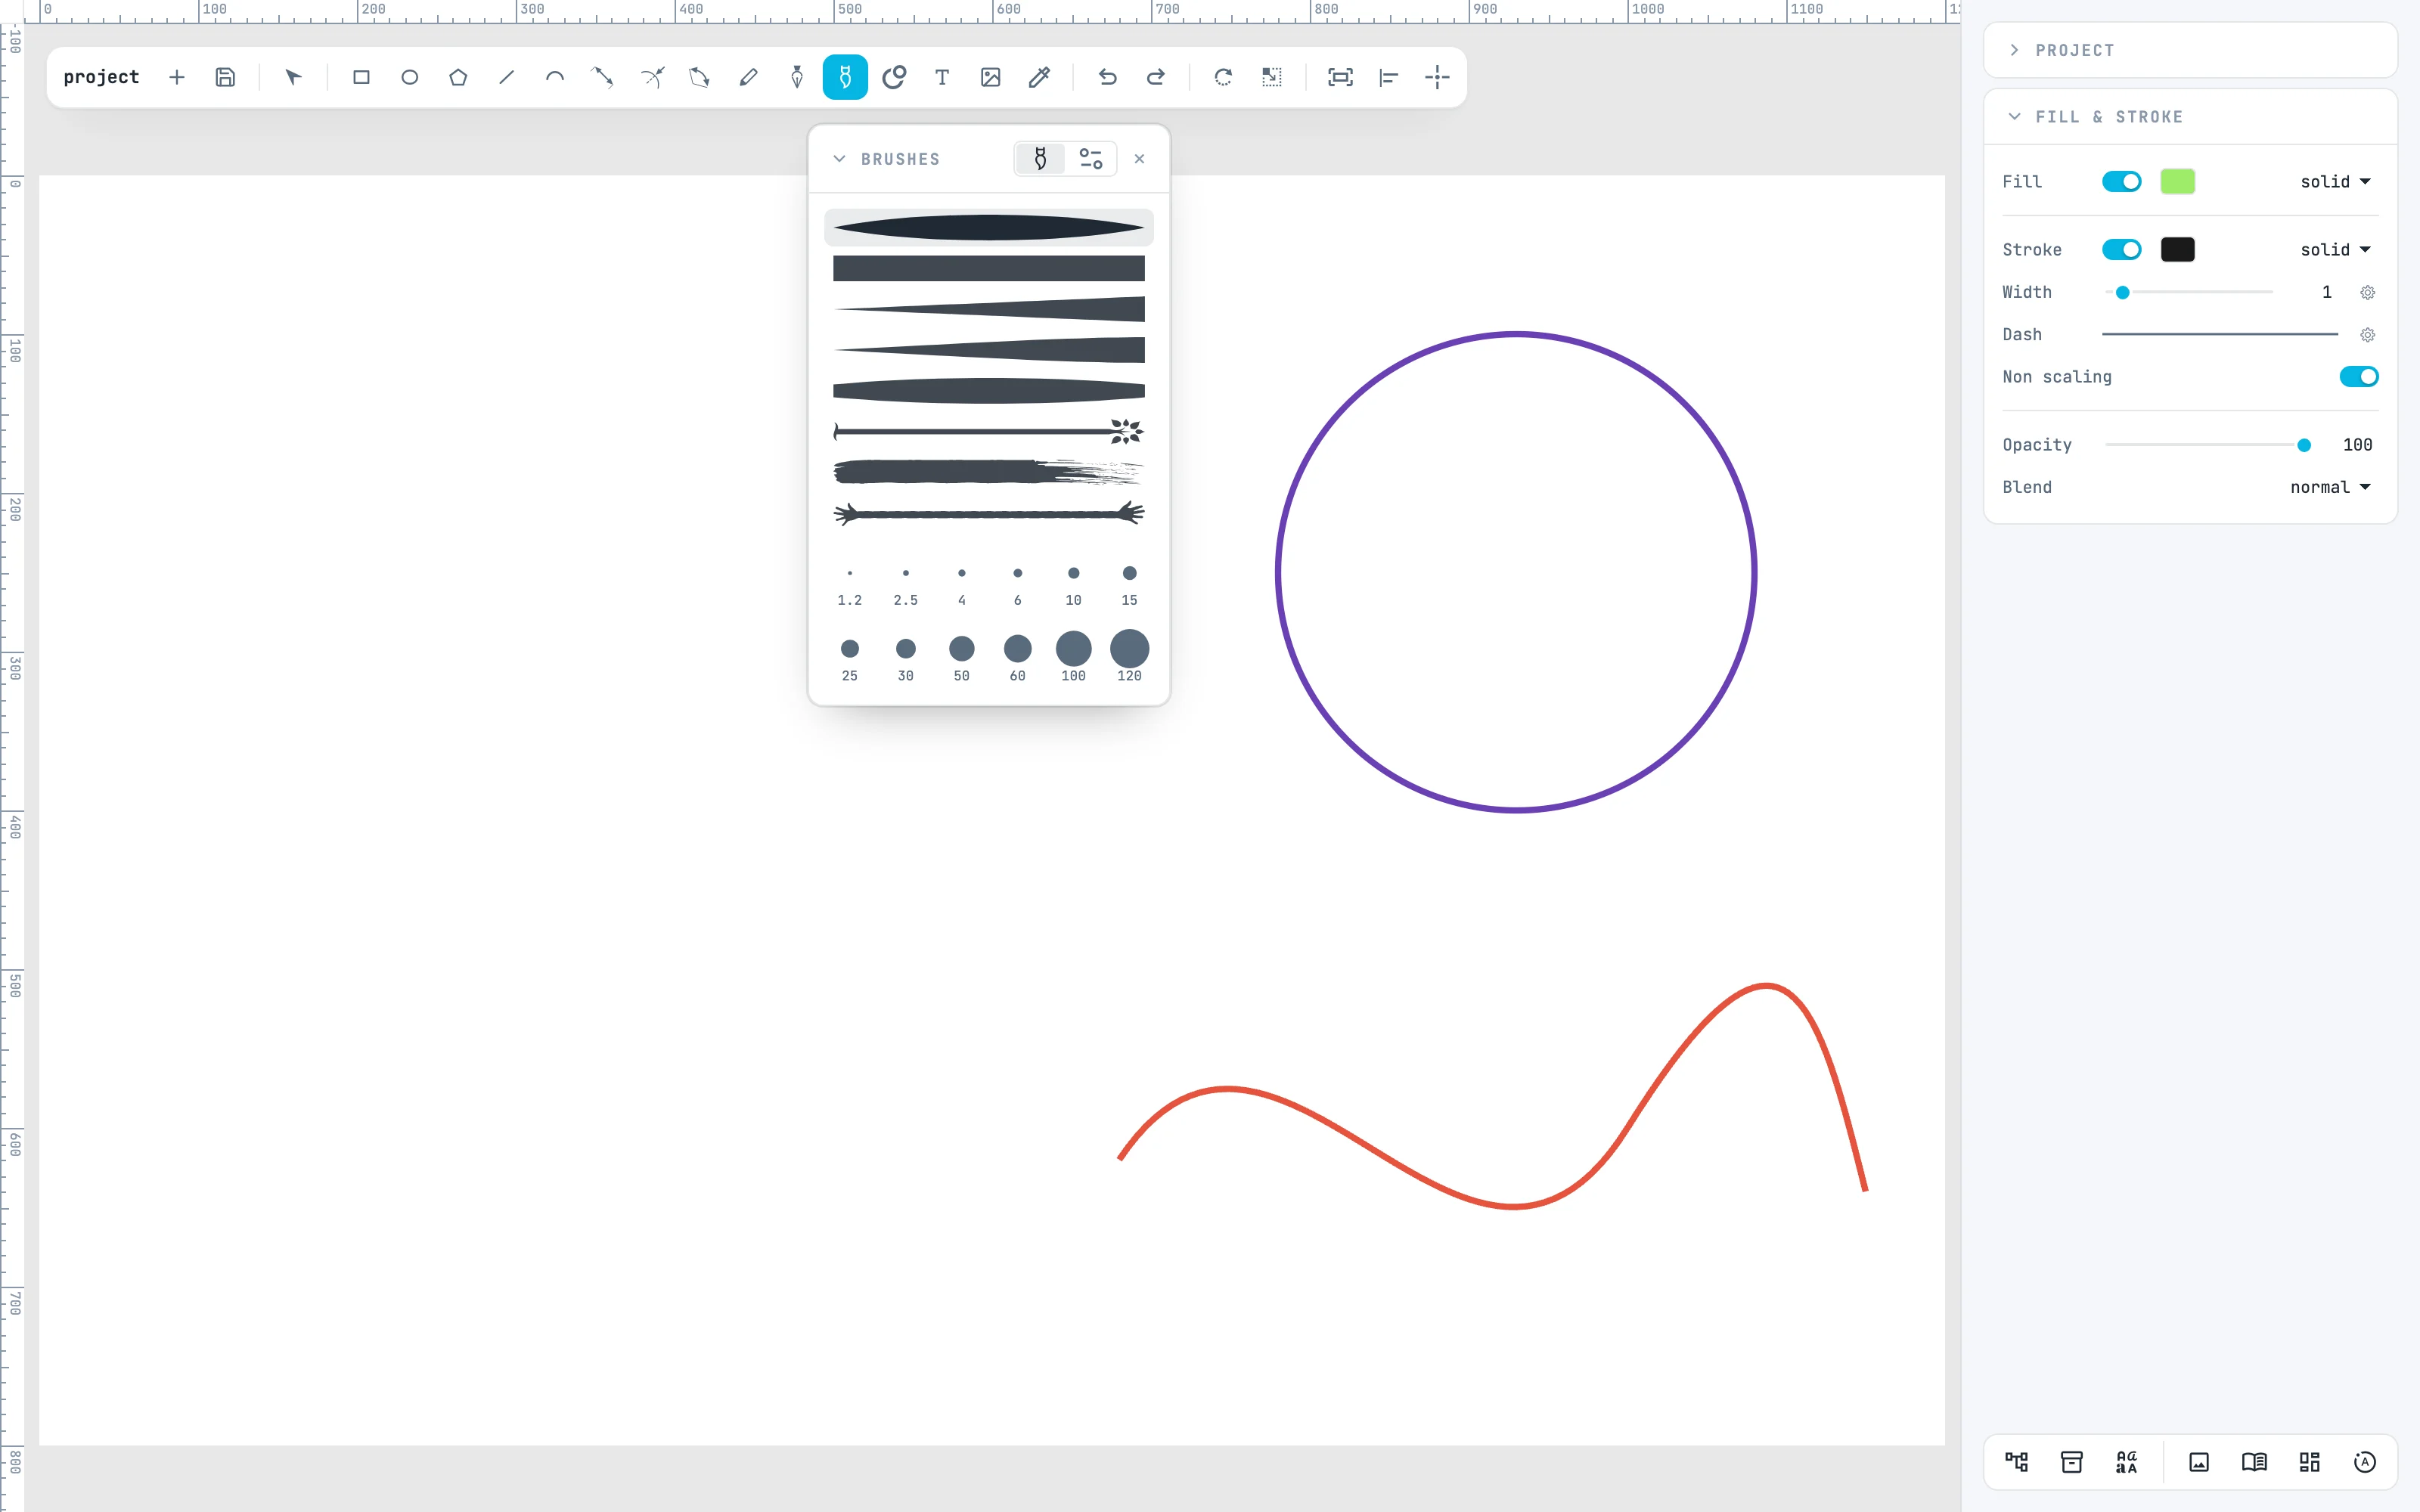This screenshot has width=2420, height=1512.
Task: Toggle the Fill switch off
Action: 2121,181
